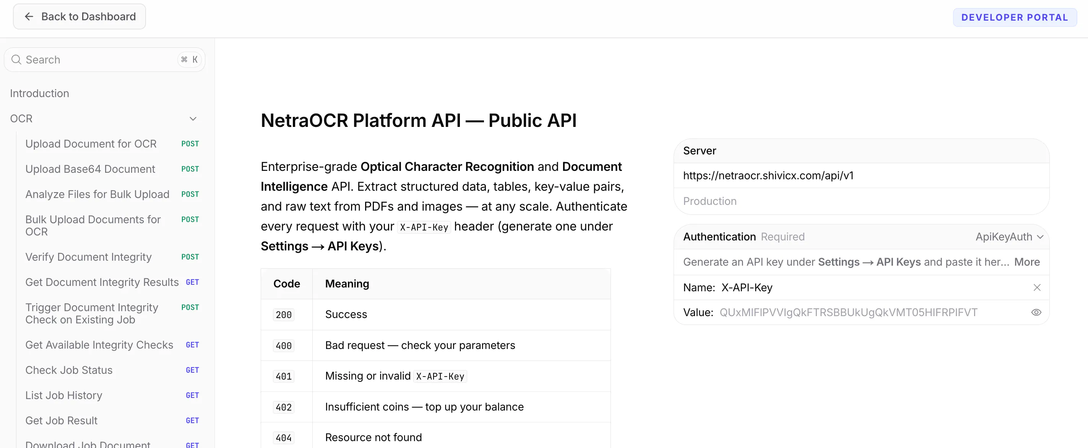Screen dimensions: 1088x448
Task: Click the back arrow icon
Action: pos(29,16)
